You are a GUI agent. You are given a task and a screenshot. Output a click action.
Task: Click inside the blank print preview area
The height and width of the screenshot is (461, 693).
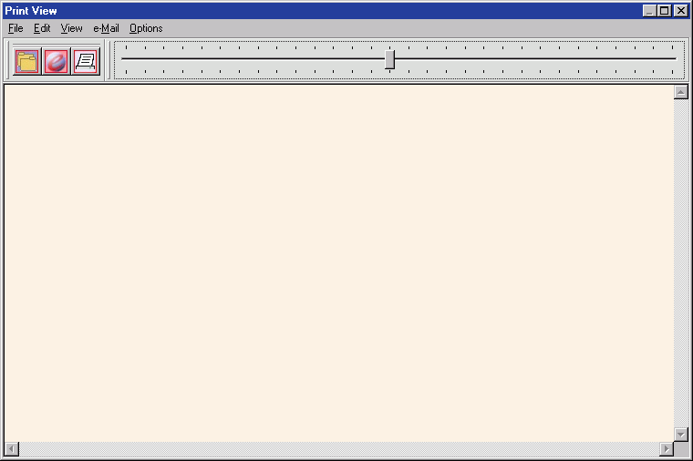(x=337, y=264)
